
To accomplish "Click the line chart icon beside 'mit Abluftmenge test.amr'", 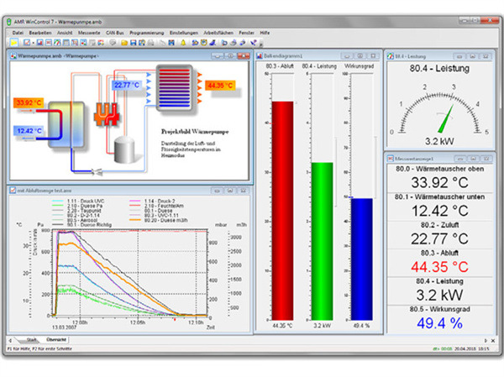I will [x=11, y=191].
